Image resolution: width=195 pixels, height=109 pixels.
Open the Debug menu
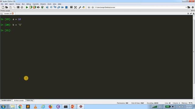point(29,4)
